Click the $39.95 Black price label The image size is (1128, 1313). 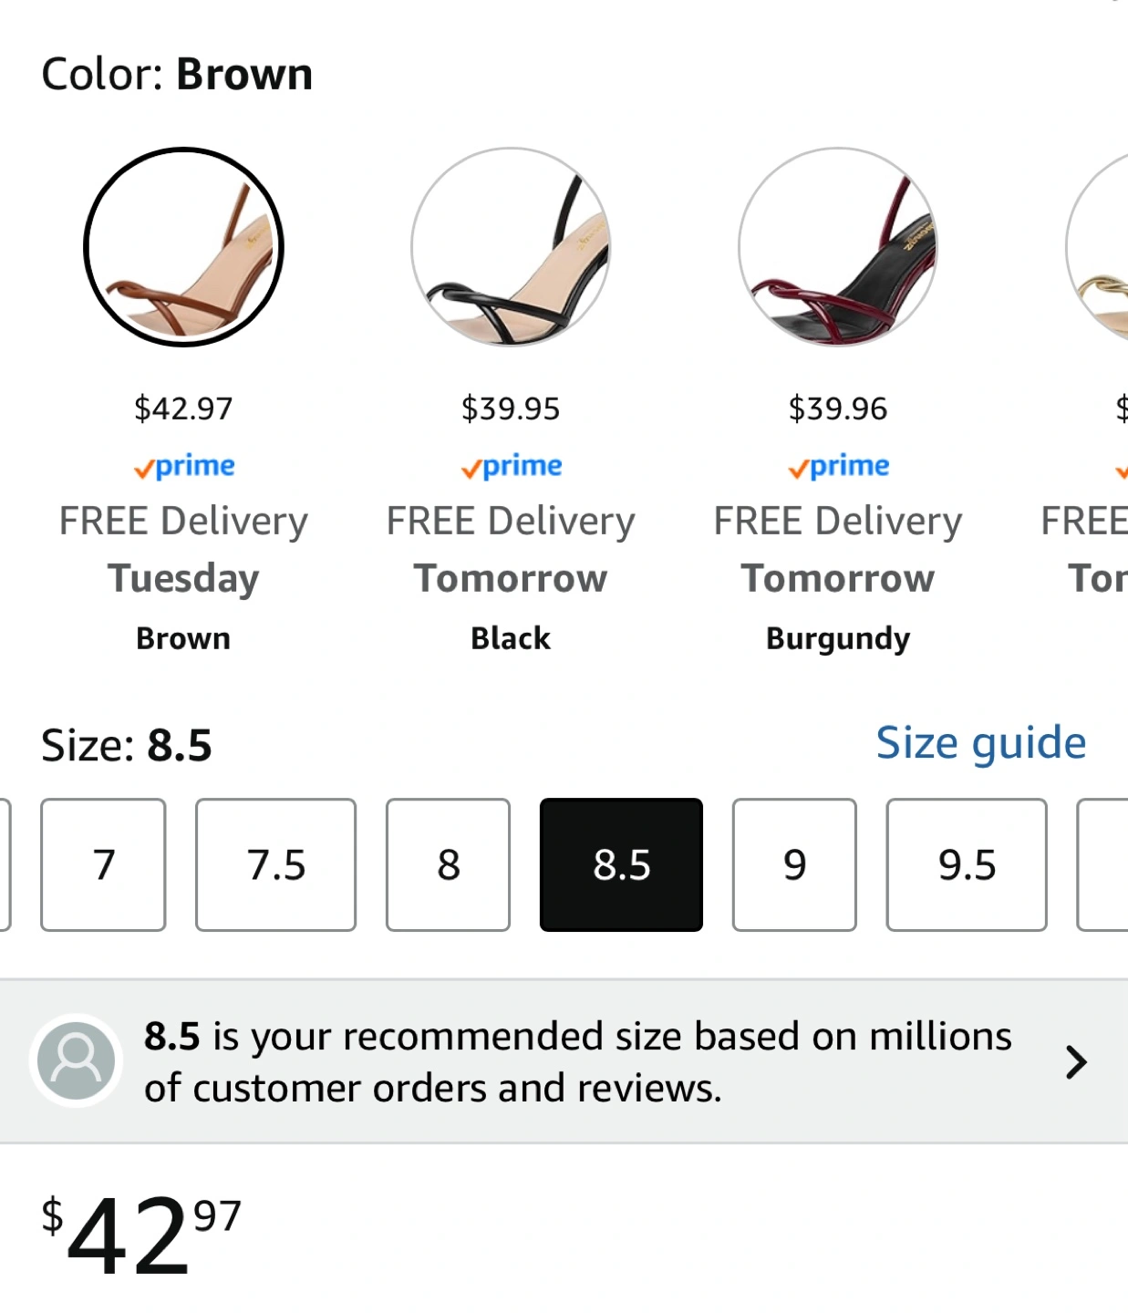511,408
